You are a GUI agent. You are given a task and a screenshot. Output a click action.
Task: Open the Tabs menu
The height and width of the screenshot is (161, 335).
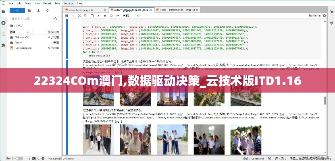coord(58,3)
